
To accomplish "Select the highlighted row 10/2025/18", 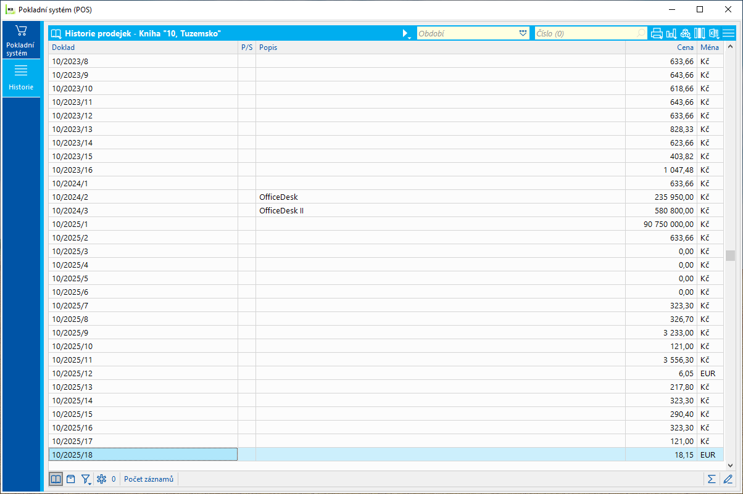I will click(x=386, y=455).
